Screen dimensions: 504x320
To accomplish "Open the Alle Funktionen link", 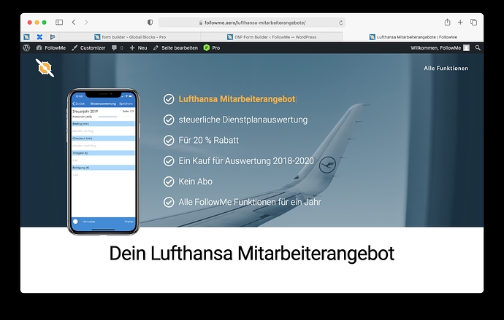I will point(446,69).
